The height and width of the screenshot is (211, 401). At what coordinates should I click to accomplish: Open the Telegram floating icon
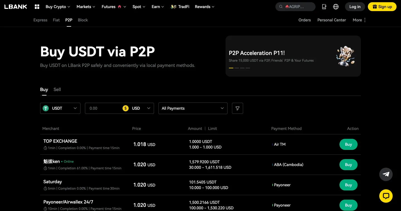coord(386,174)
